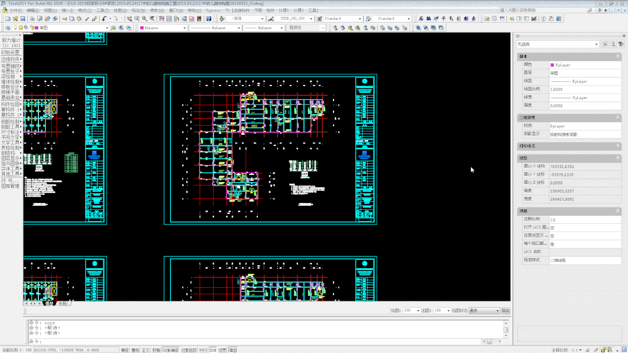Open the Layer Properties Manager icon
Screen dimensions: 628x353
pos(8,27)
